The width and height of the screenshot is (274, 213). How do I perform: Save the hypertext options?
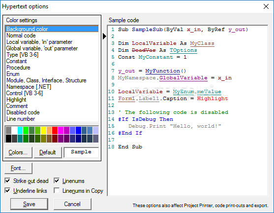29,204
